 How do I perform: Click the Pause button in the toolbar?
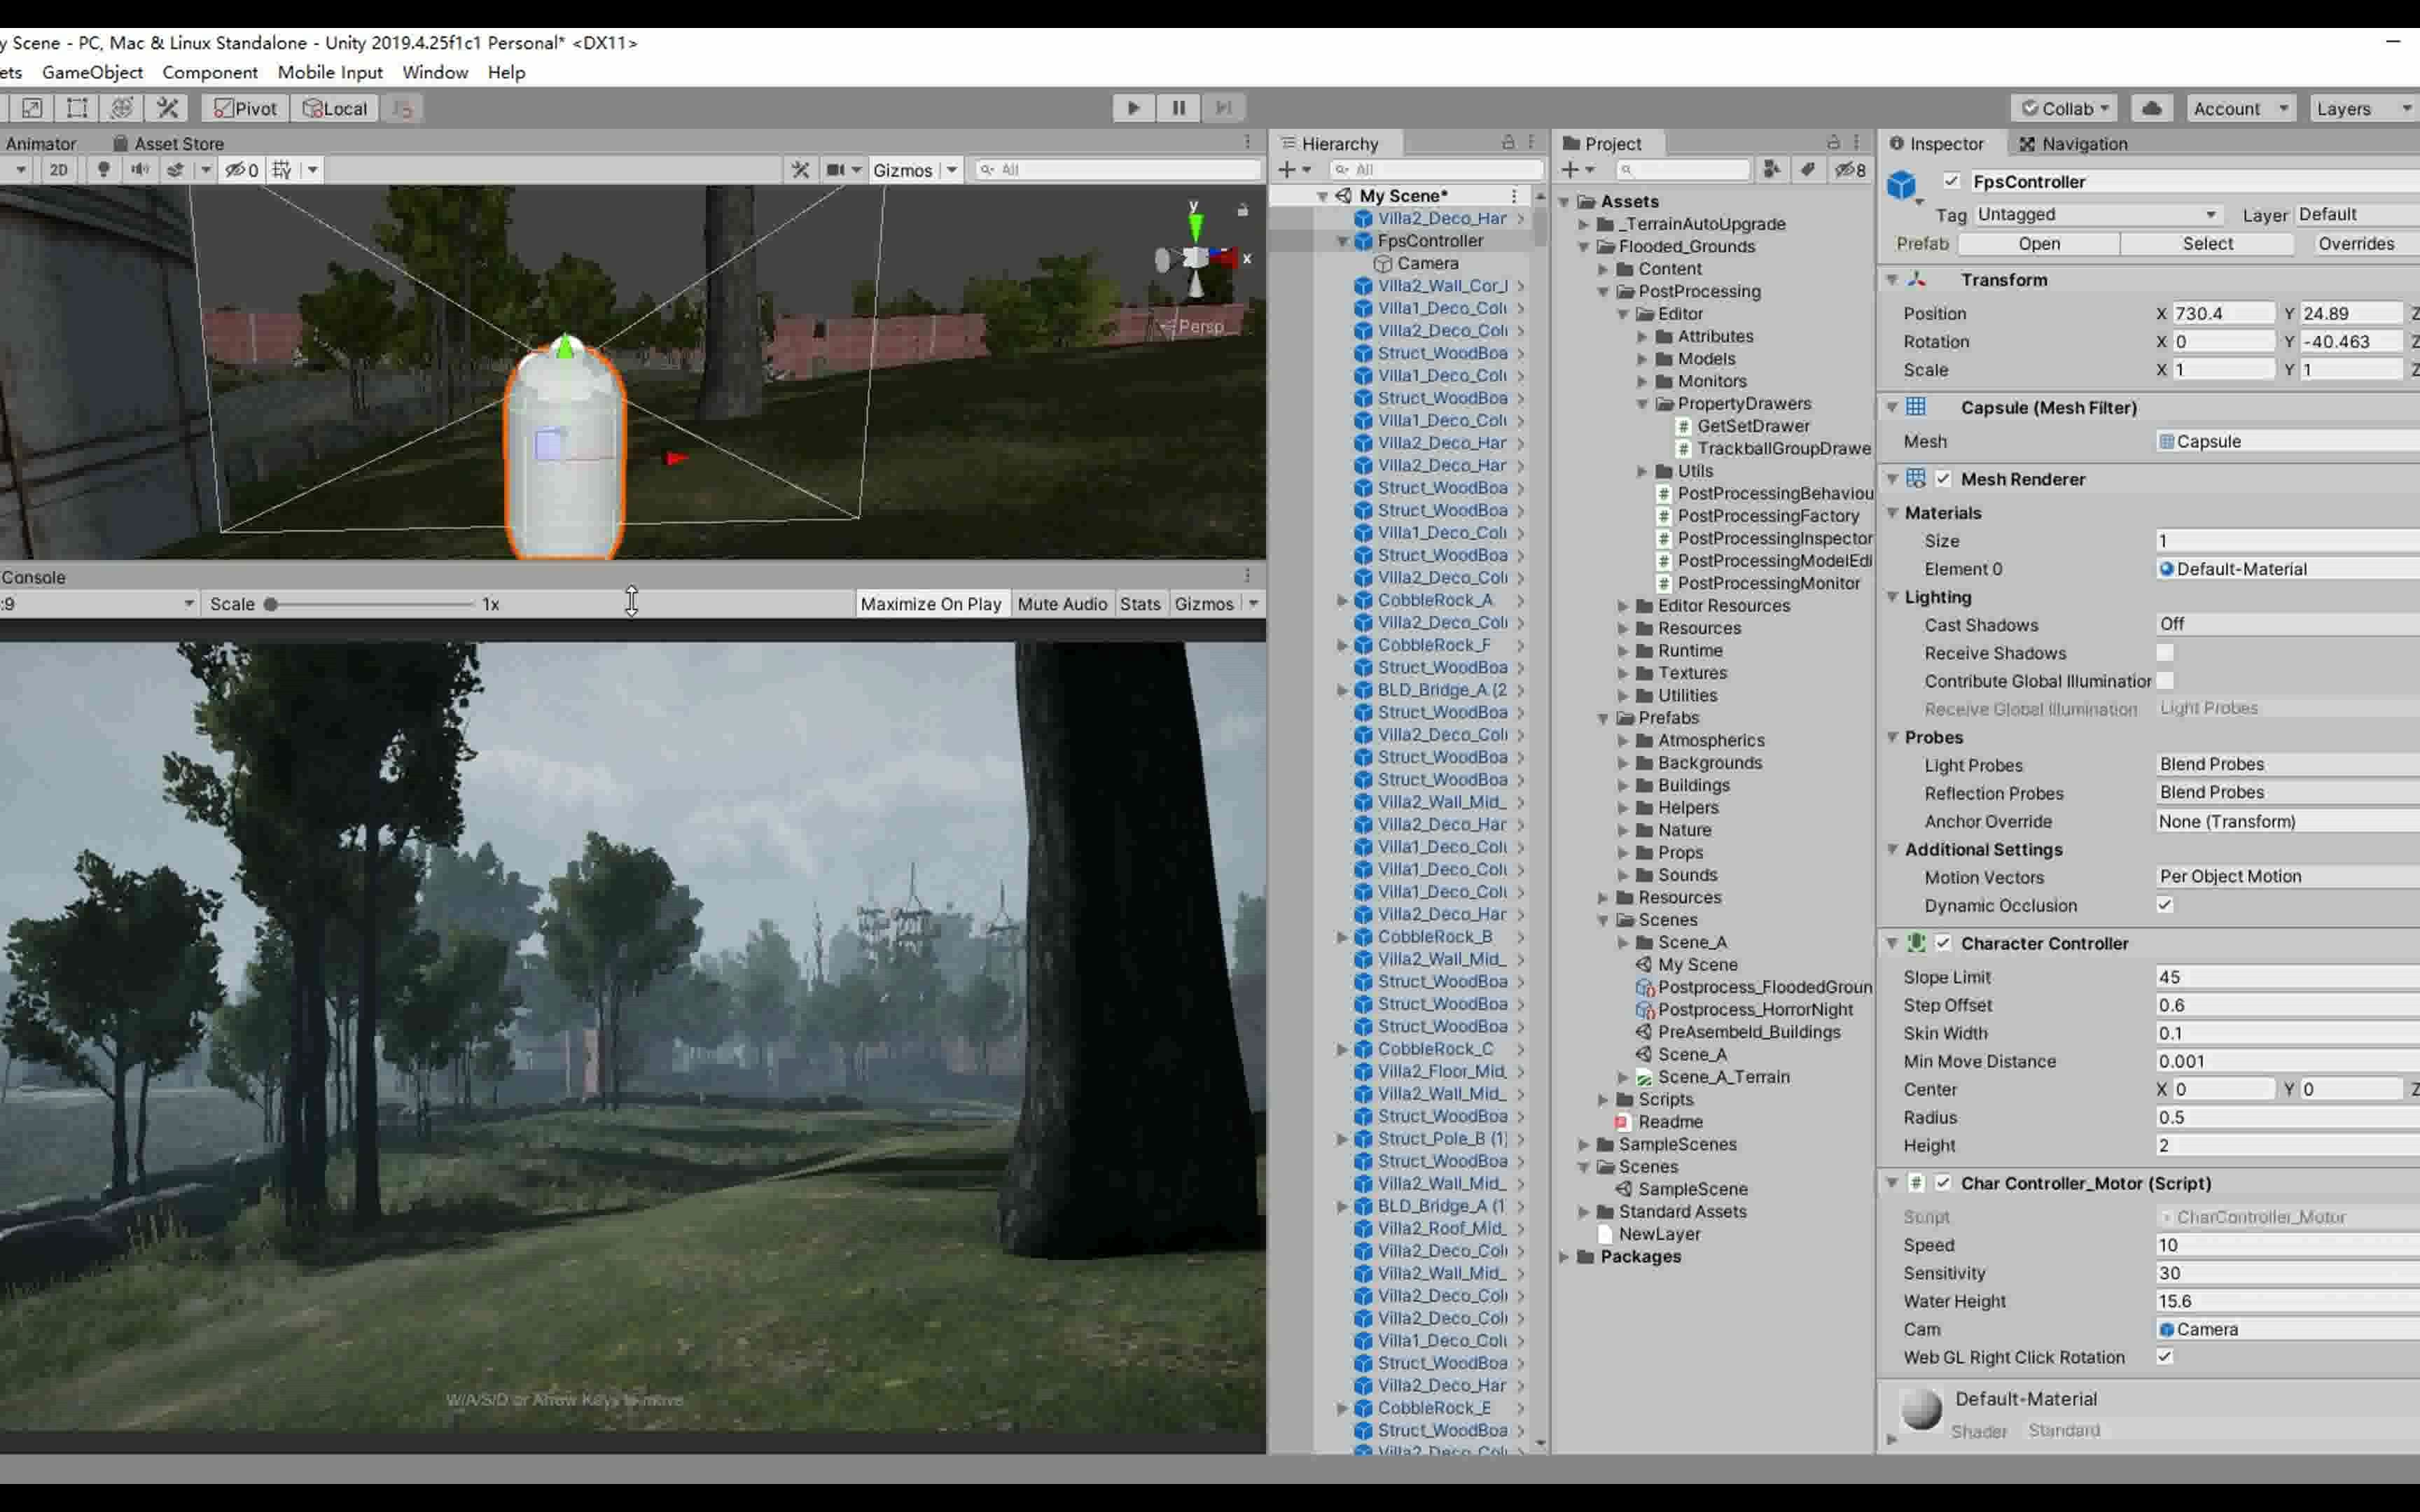coord(1178,108)
